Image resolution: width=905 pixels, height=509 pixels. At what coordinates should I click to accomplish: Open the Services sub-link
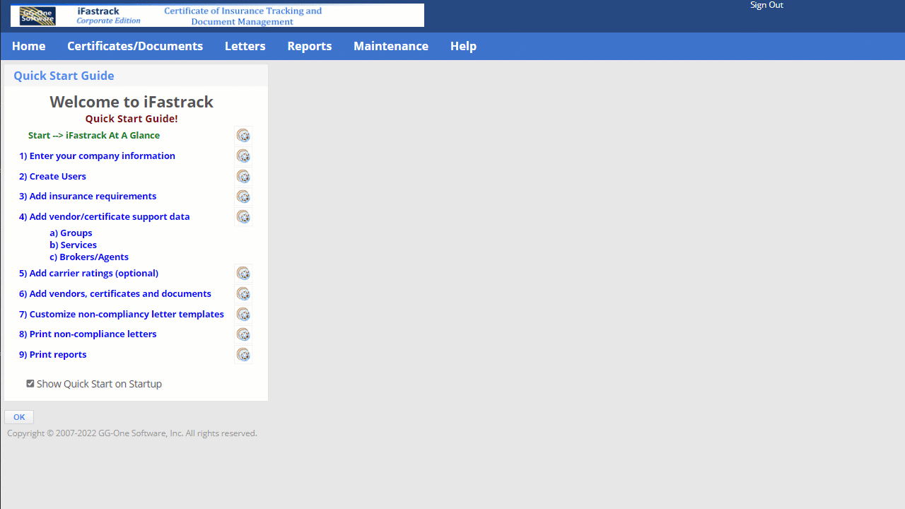pyautogui.click(x=73, y=245)
